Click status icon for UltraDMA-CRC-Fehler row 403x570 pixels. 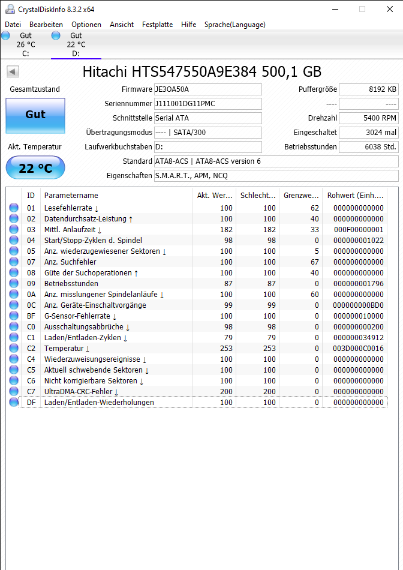[x=14, y=392]
